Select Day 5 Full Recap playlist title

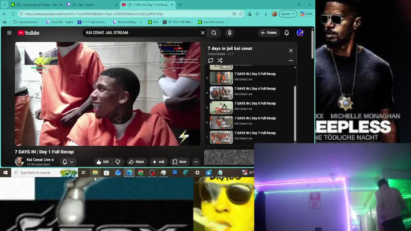coord(255,103)
